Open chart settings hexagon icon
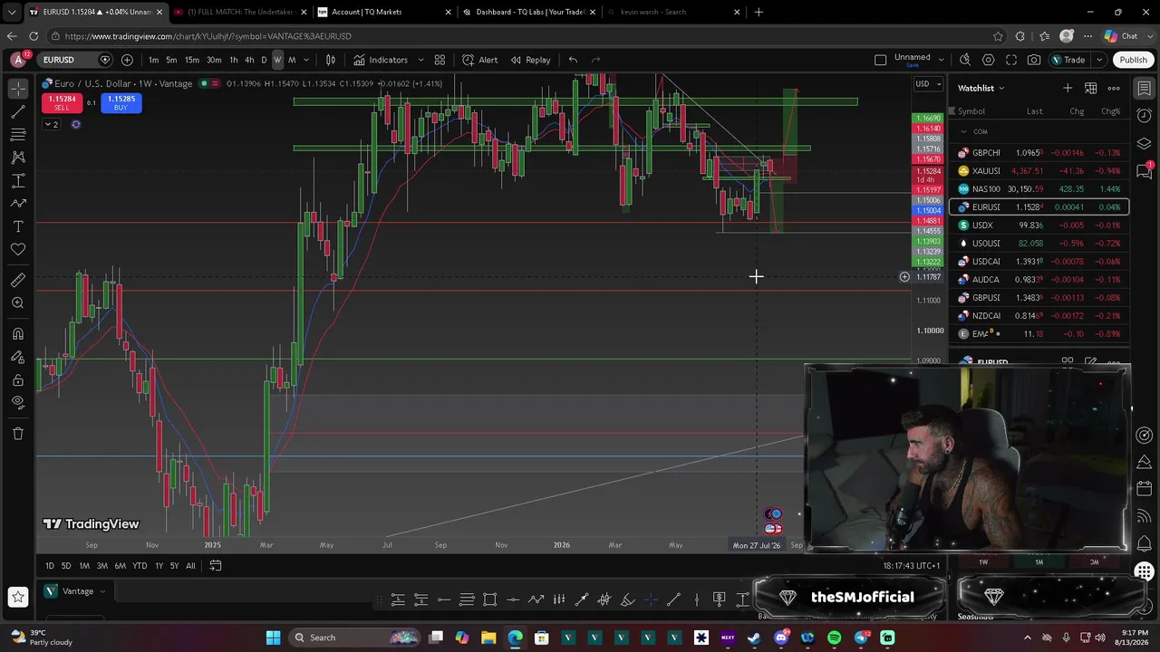The image size is (1160, 652). 988,60
